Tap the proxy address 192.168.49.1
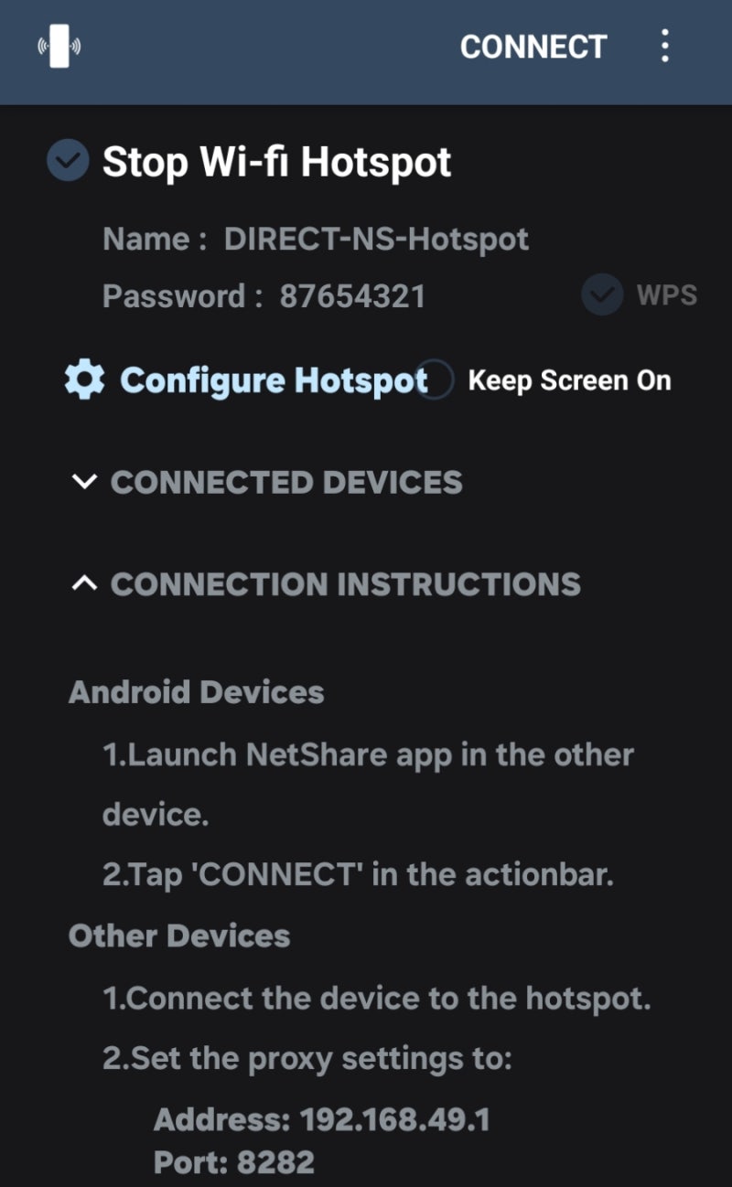Screen dimensions: 732x1187 (x=394, y=1119)
